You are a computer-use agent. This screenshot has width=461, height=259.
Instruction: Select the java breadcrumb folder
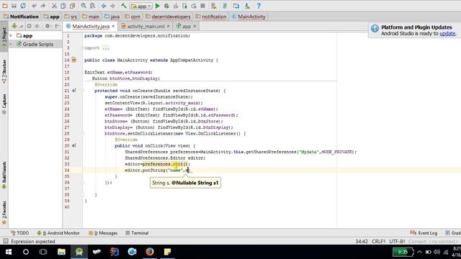pos(112,17)
